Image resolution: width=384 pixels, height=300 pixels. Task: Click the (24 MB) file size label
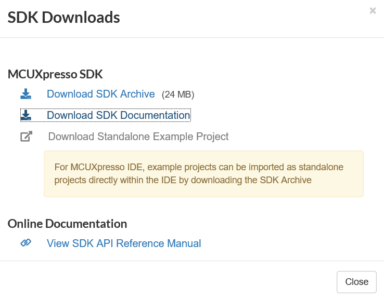tap(178, 95)
